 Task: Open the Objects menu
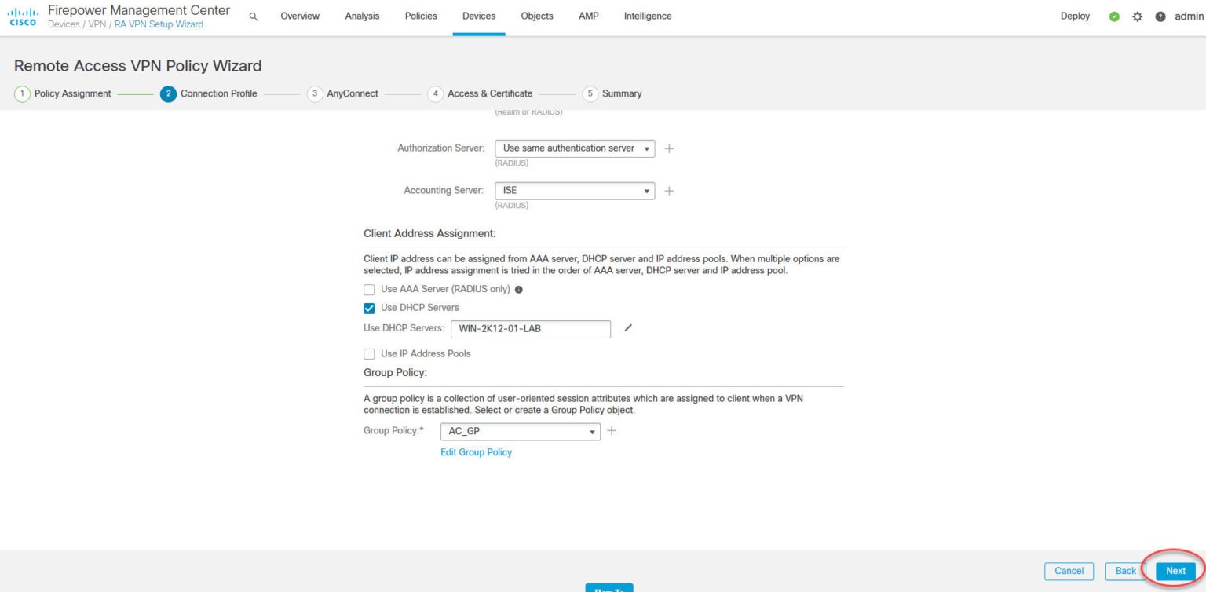coord(536,16)
